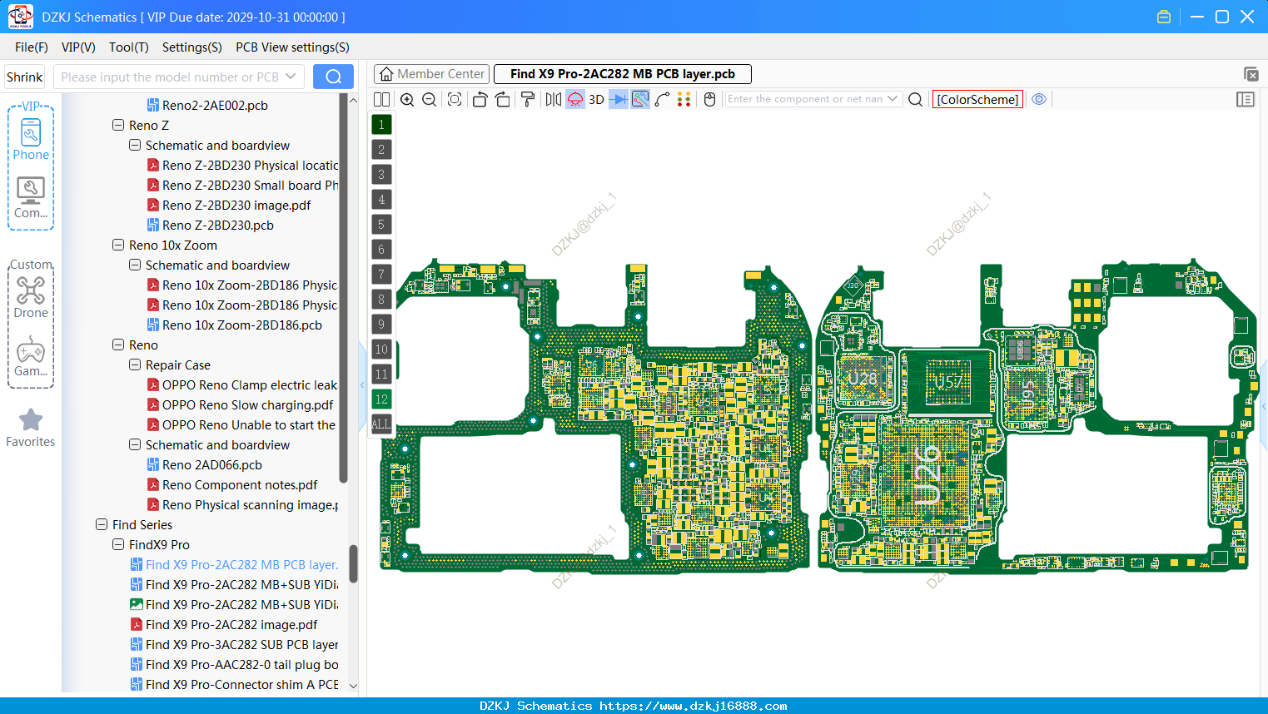
Task: Show PCB layer 1
Action: click(381, 124)
